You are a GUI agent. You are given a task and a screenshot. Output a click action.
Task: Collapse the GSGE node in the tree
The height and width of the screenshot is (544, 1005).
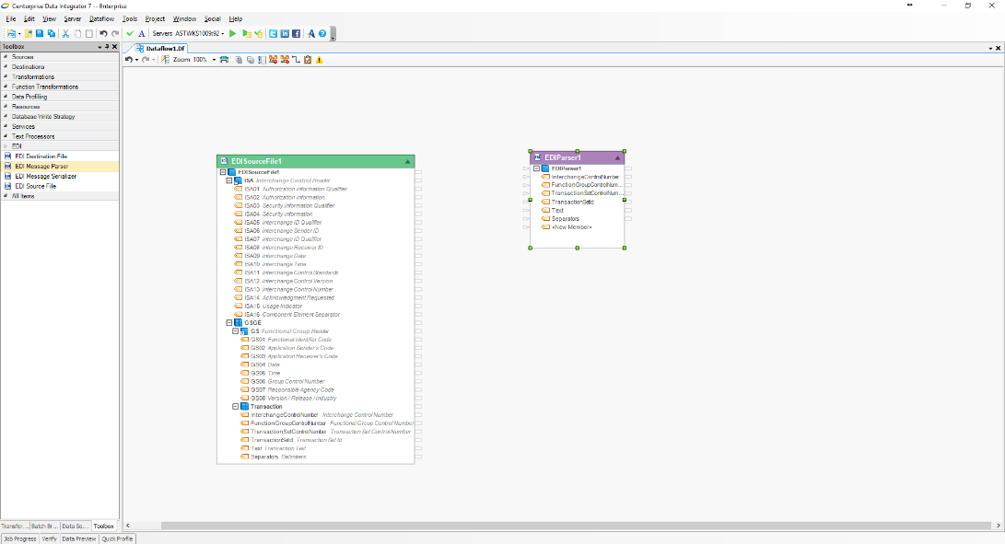coord(229,323)
